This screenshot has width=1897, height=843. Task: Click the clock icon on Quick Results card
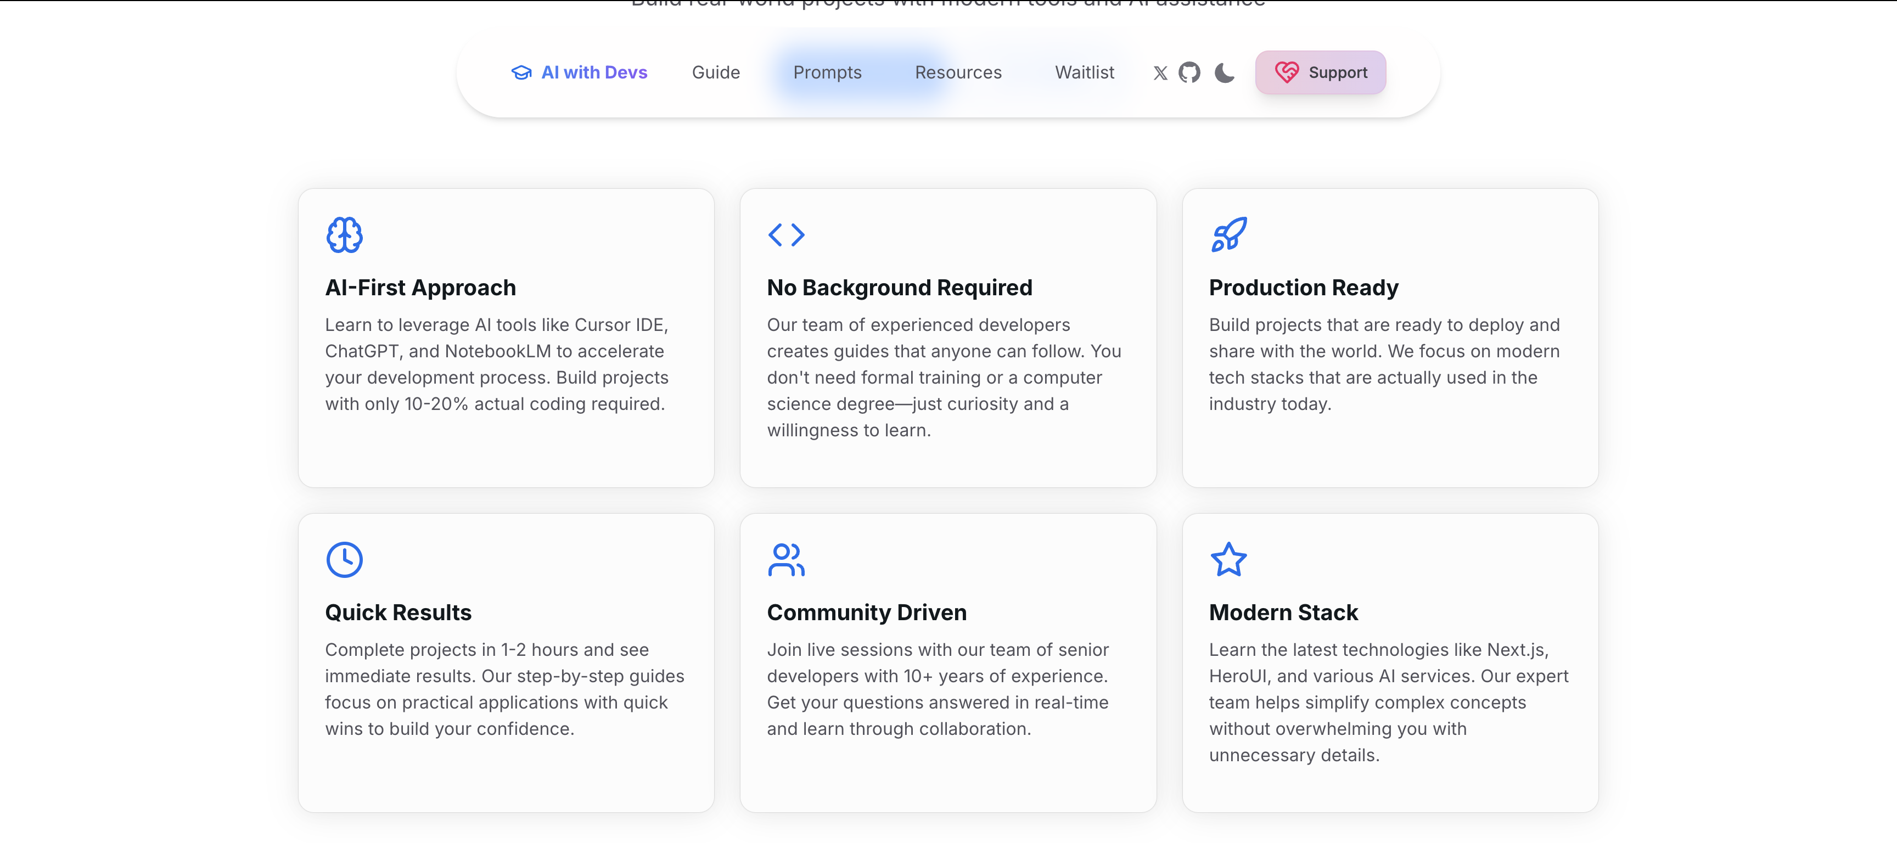(345, 560)
